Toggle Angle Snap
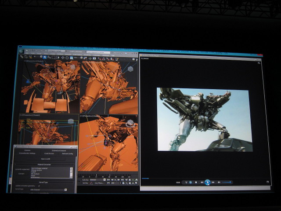Image resolution: width=281 pixels, height=211 pixels. click(x=104, y=58)
